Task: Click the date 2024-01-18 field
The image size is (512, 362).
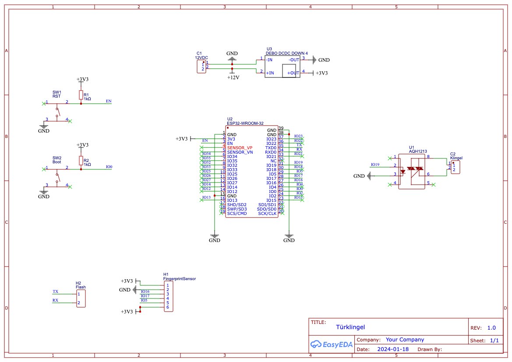Action: 393,349
